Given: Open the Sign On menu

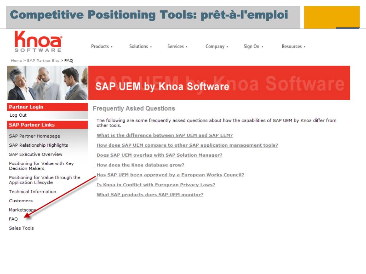Looking at the screenshot, I should pyautogui.click(x=253, y=46).
